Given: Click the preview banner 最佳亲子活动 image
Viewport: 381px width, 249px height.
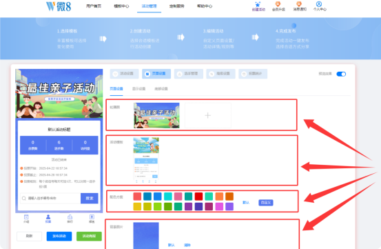Looking at the screenshot, I should (59, 94).
